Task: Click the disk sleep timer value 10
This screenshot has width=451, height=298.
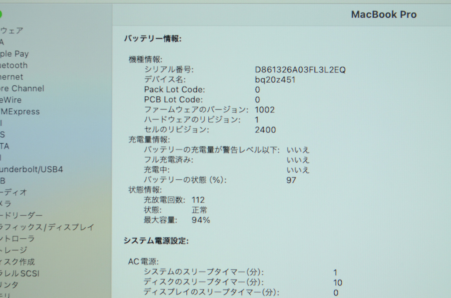Action: tap(338, 283)
